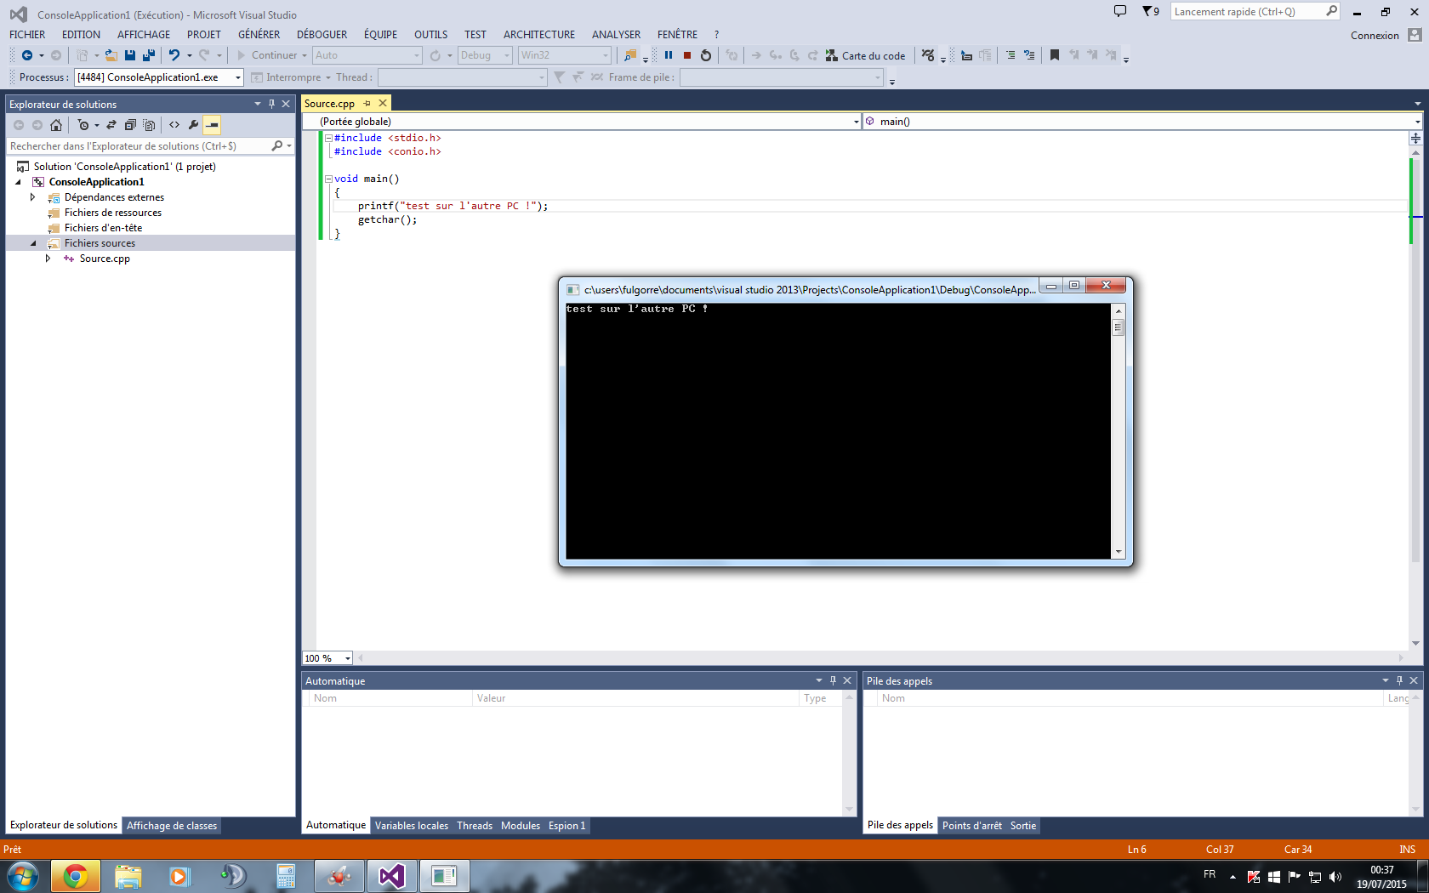Toggle pin on the Source.cpp tab
Image resolution: width=1429 pixels, height=893 pixels.
point(367,104)
